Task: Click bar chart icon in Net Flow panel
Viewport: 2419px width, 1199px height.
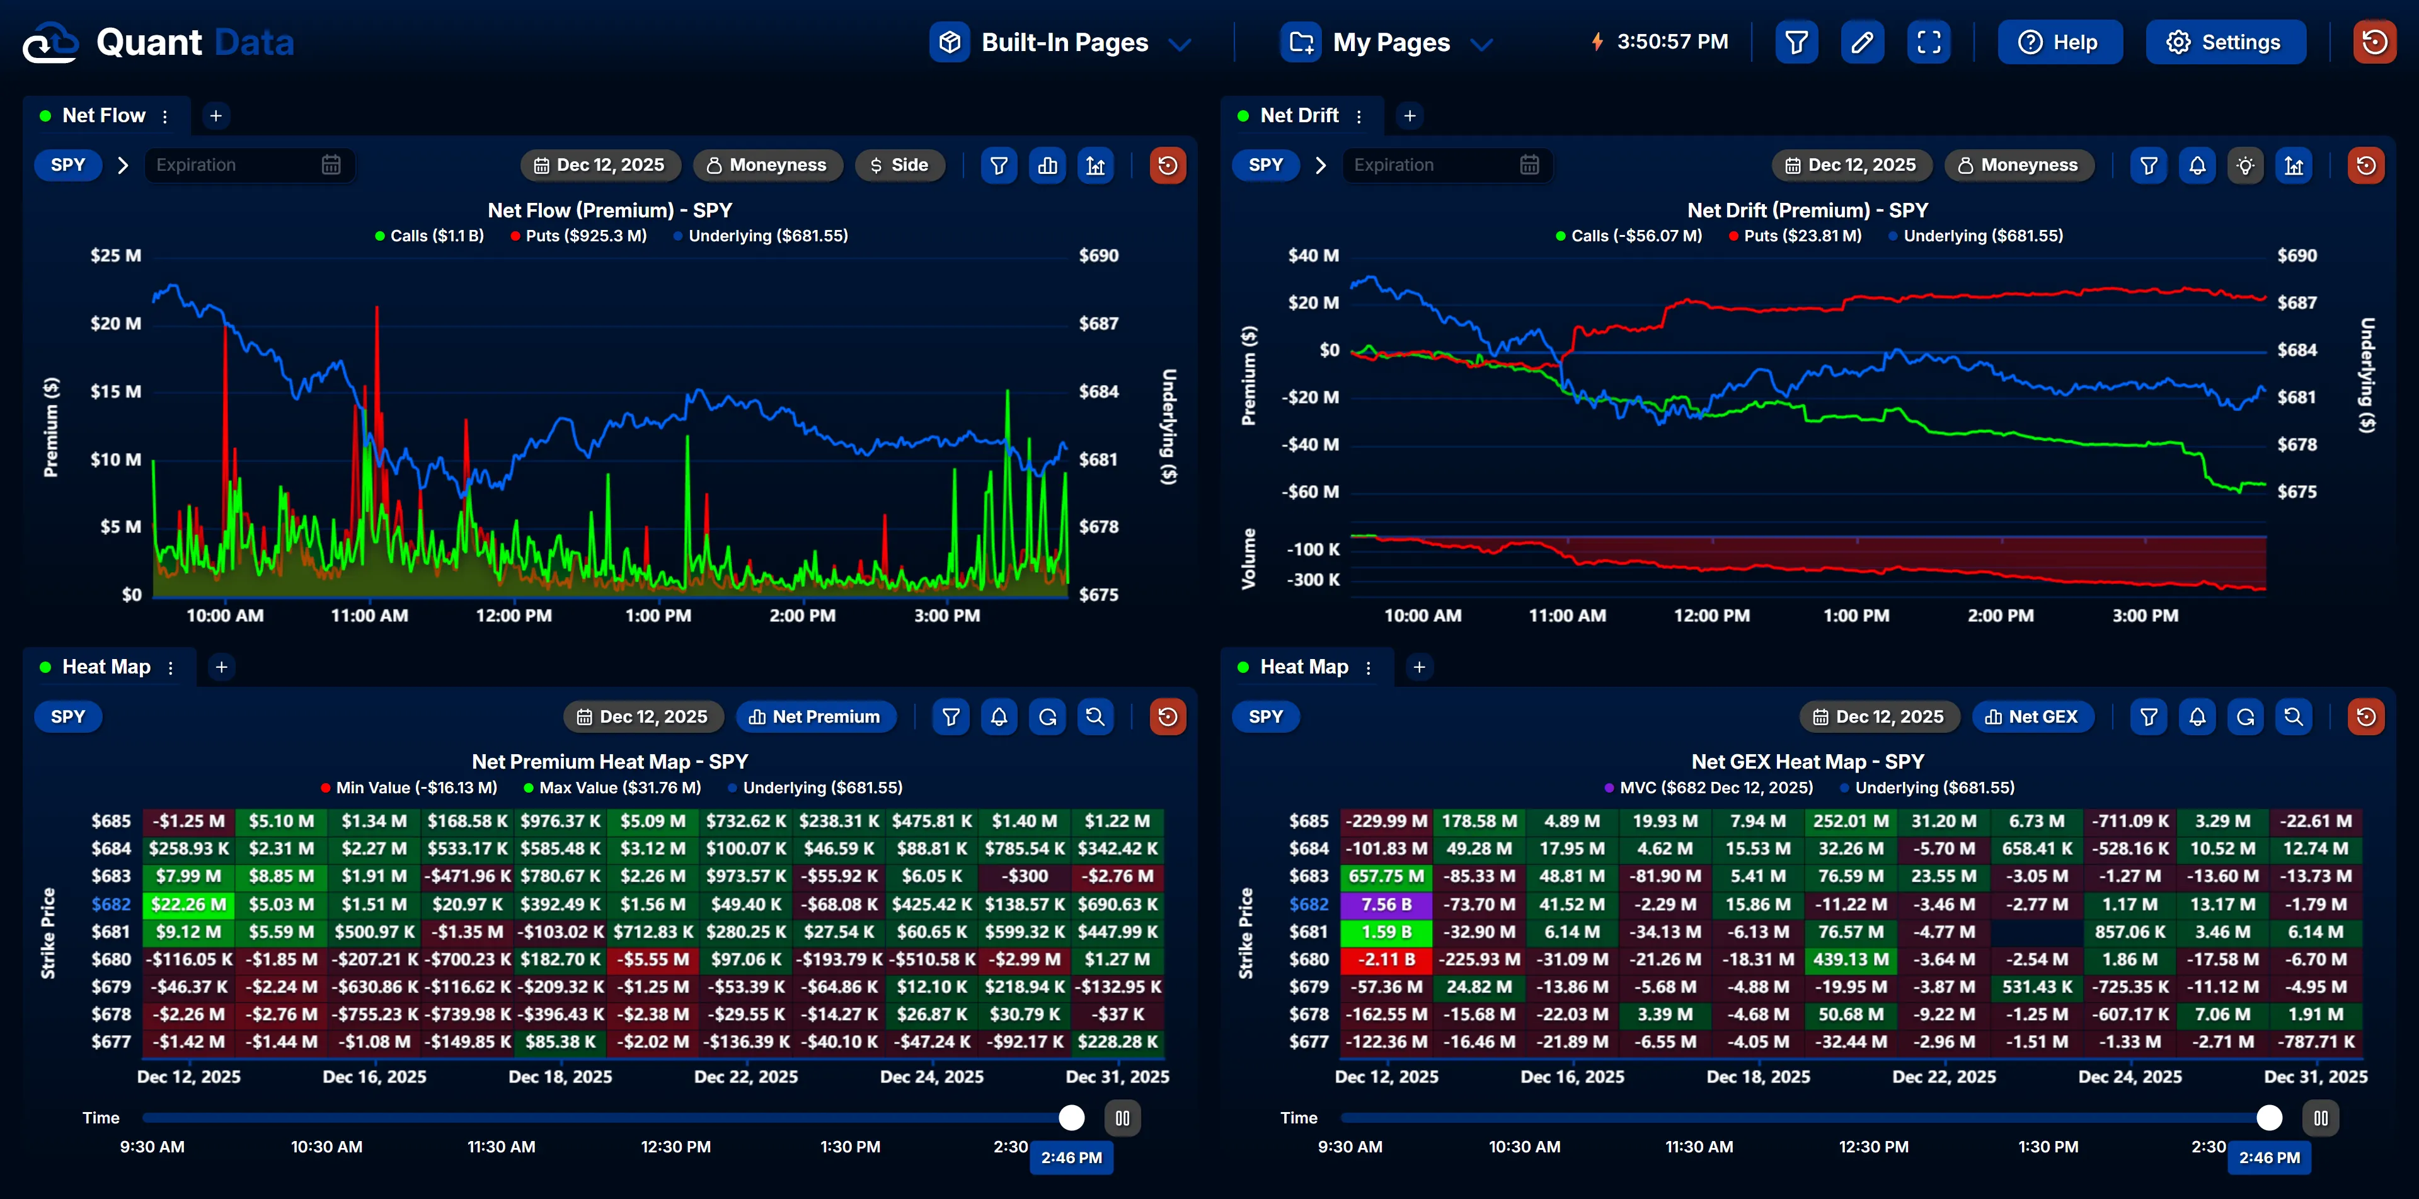Action: coord(1047,165)
